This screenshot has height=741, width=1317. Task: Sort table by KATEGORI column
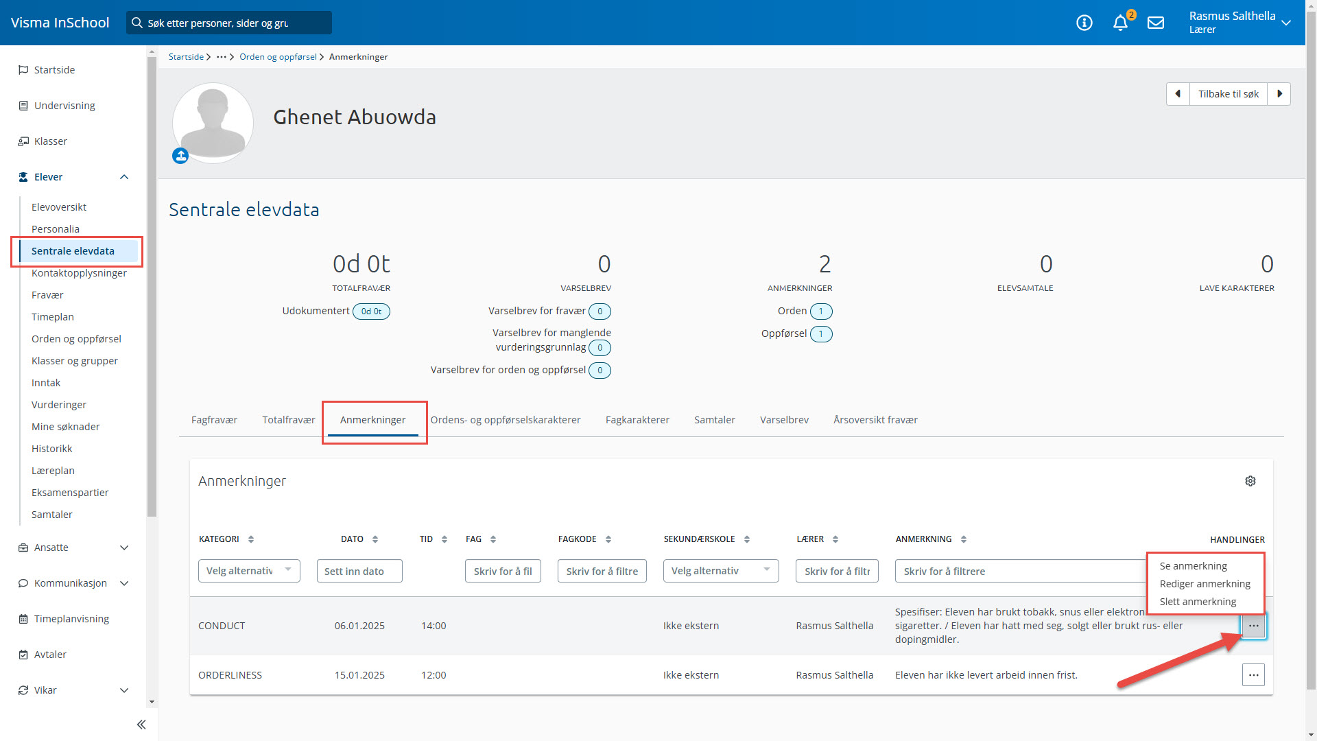(x=251, y=539)
